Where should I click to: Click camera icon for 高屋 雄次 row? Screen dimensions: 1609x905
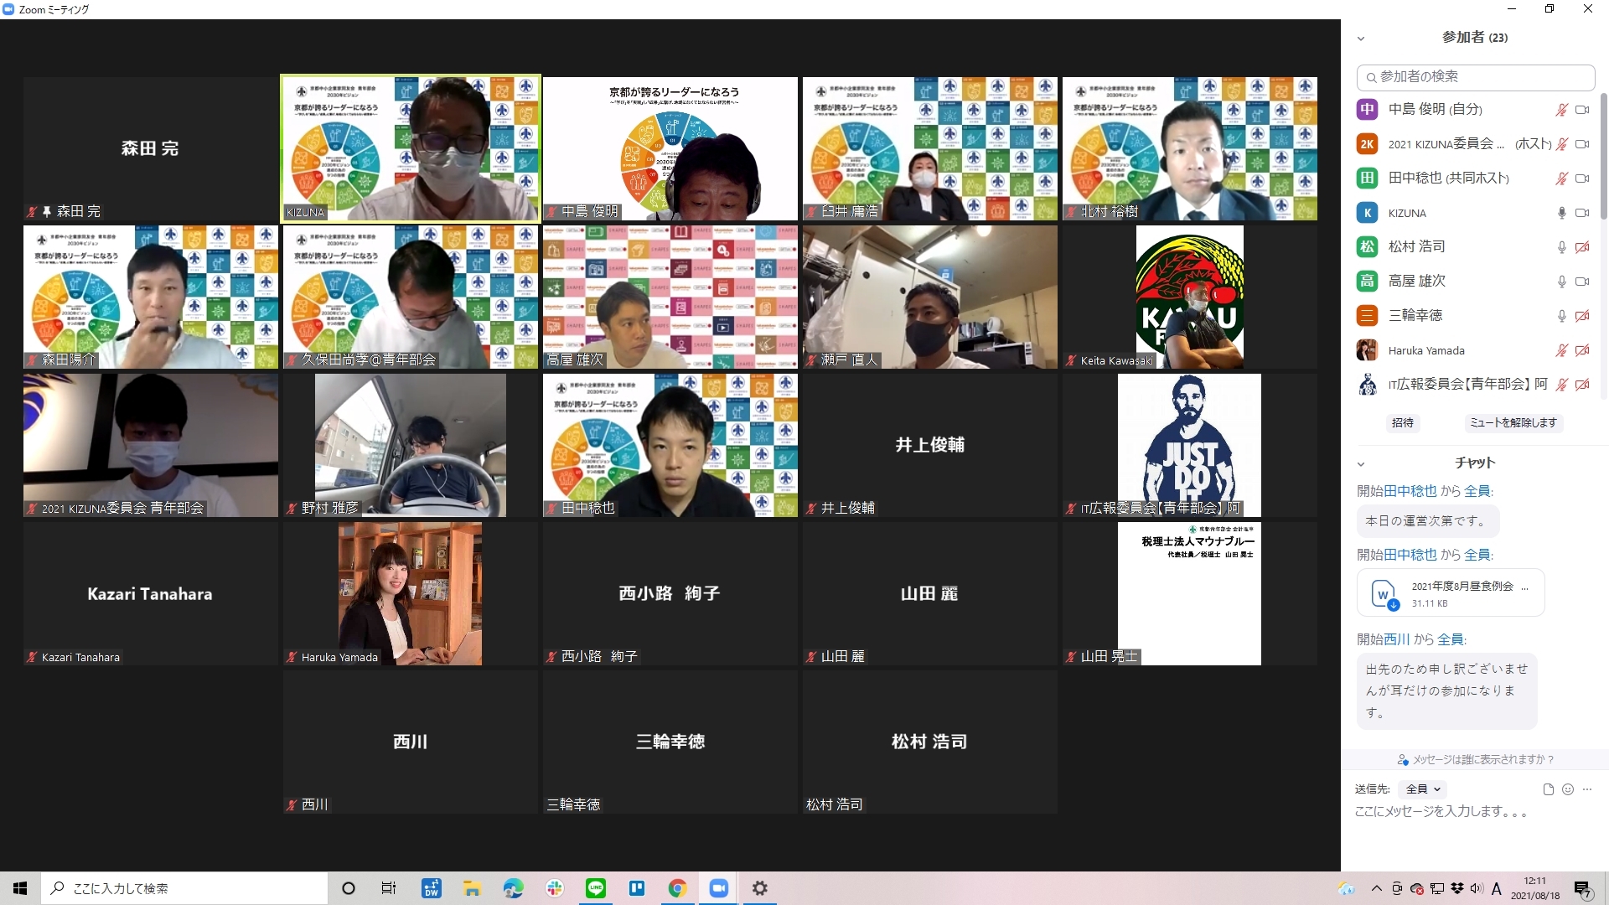[1582, 282]
